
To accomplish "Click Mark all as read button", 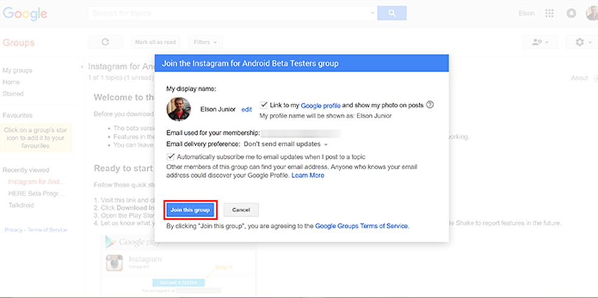I will point(155,42).
